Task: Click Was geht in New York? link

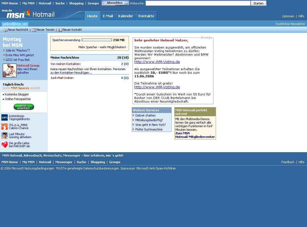Action: [x=150, y=125]
